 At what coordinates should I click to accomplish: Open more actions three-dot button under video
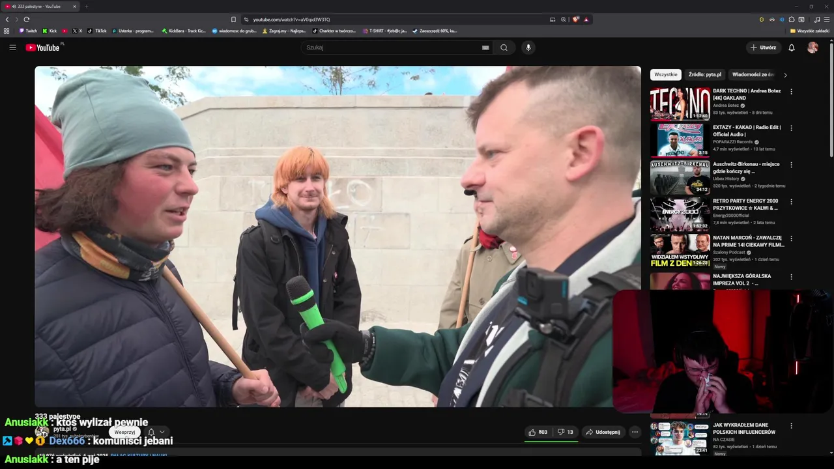tap(635, 432)
